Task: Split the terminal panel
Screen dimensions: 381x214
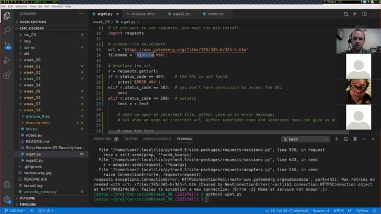Action: [x=346, y=139]
